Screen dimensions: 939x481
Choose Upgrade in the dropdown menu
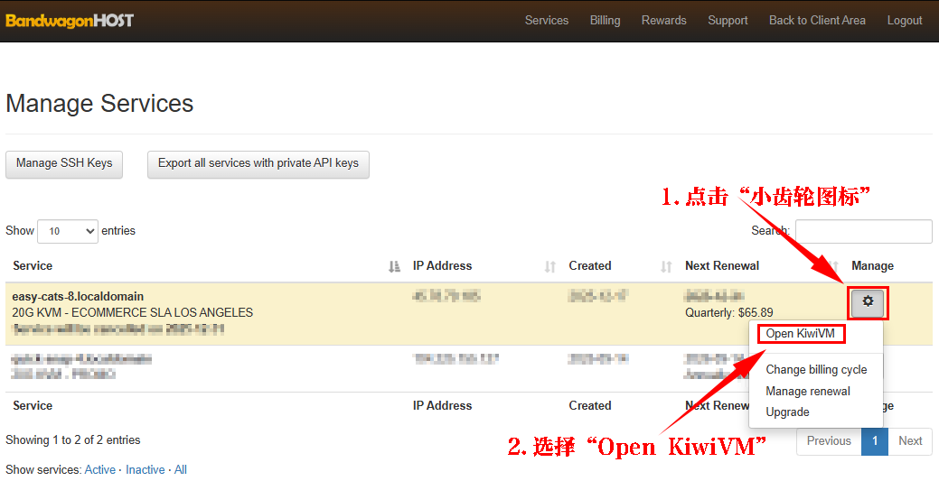[787, 412]
